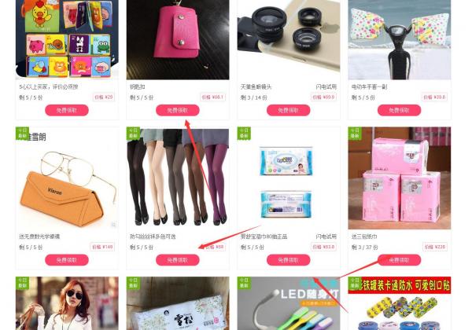Click the green badge on the baby wipes product
The height and width of the screenshot is (330, 472).
coord(244,133)
